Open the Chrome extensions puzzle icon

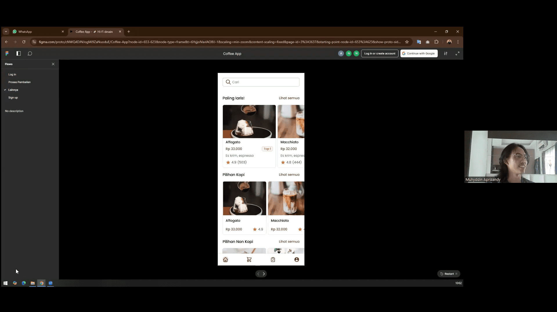tap(436, 42)
